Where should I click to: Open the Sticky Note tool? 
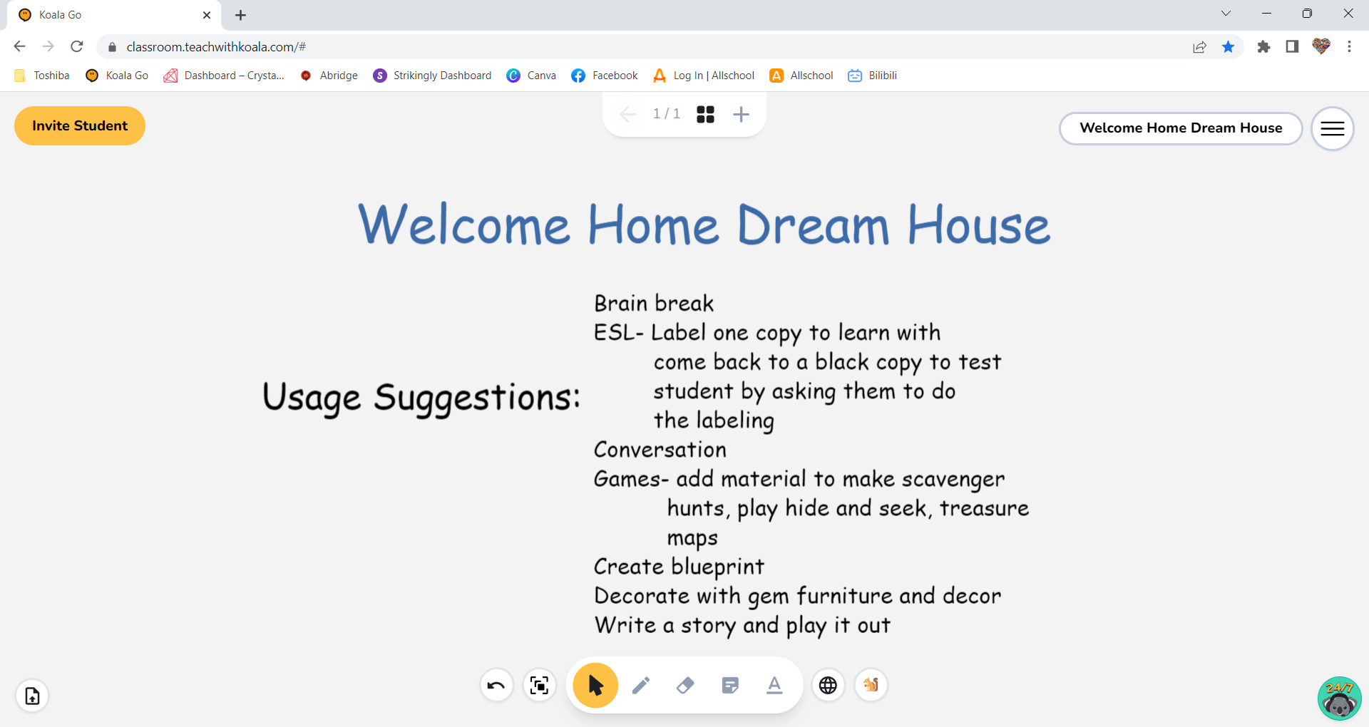click(x=729, y=685)
